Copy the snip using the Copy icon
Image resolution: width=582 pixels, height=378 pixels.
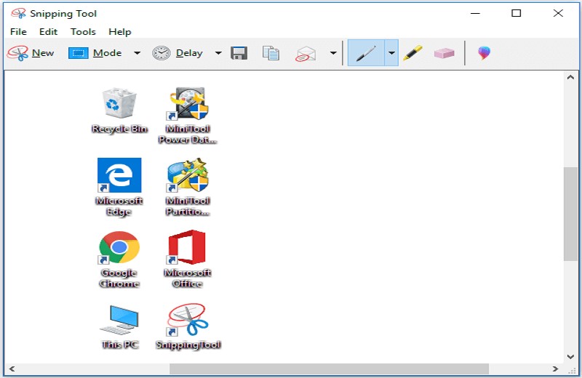[x=271, y=53]
